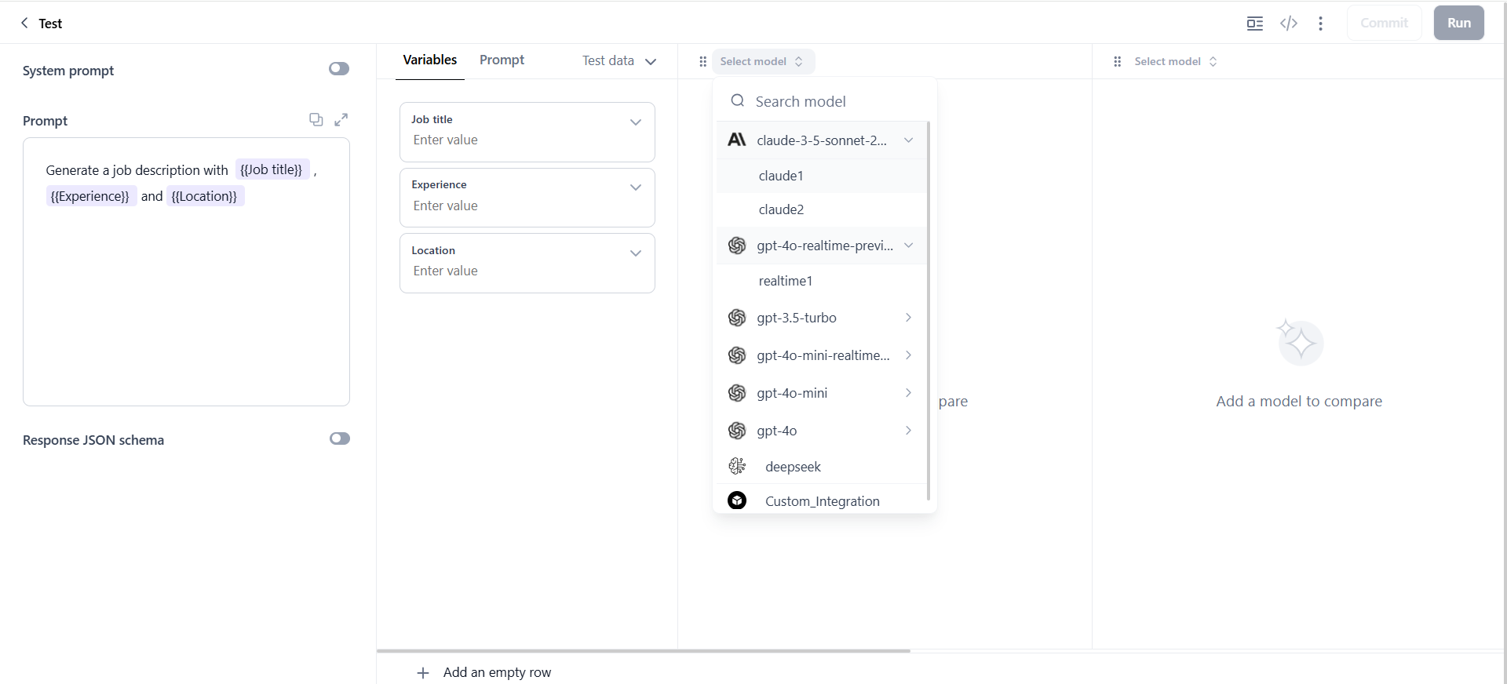Click the horizontal scrollbar above Add row
The height and width of the screenshot is (684, 1507).
coord(644,650)
